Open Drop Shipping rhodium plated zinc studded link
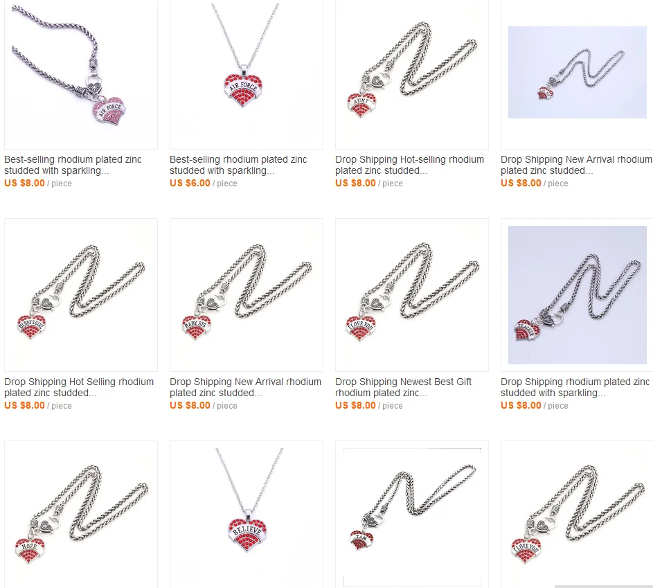Image resolution: width=653 pixels, height=588 pixels. (x=575, y=387)
